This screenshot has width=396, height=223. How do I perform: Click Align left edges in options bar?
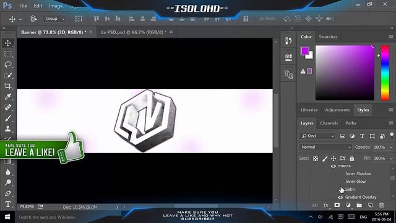tap(132, 19)
